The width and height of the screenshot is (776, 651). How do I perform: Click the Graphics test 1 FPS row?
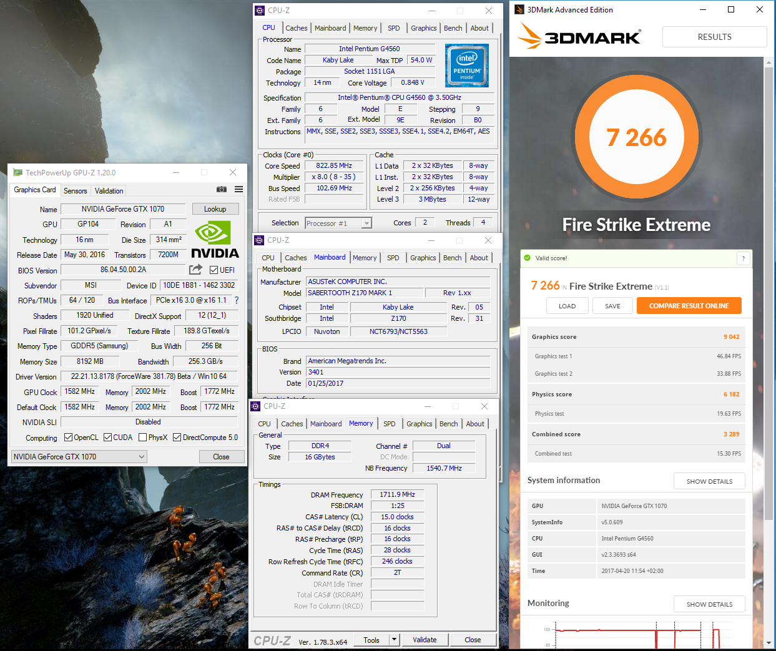point(636,356)
